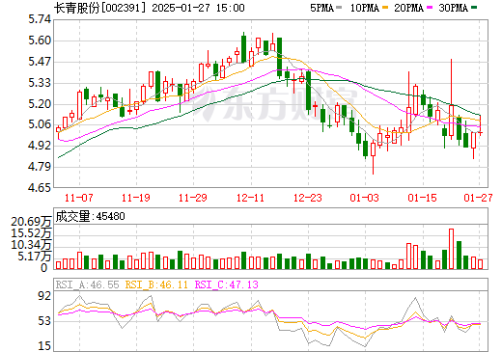Click the 4.92 price axis label
Viewport: 502px width, 352px height.
tap(40, 146)
